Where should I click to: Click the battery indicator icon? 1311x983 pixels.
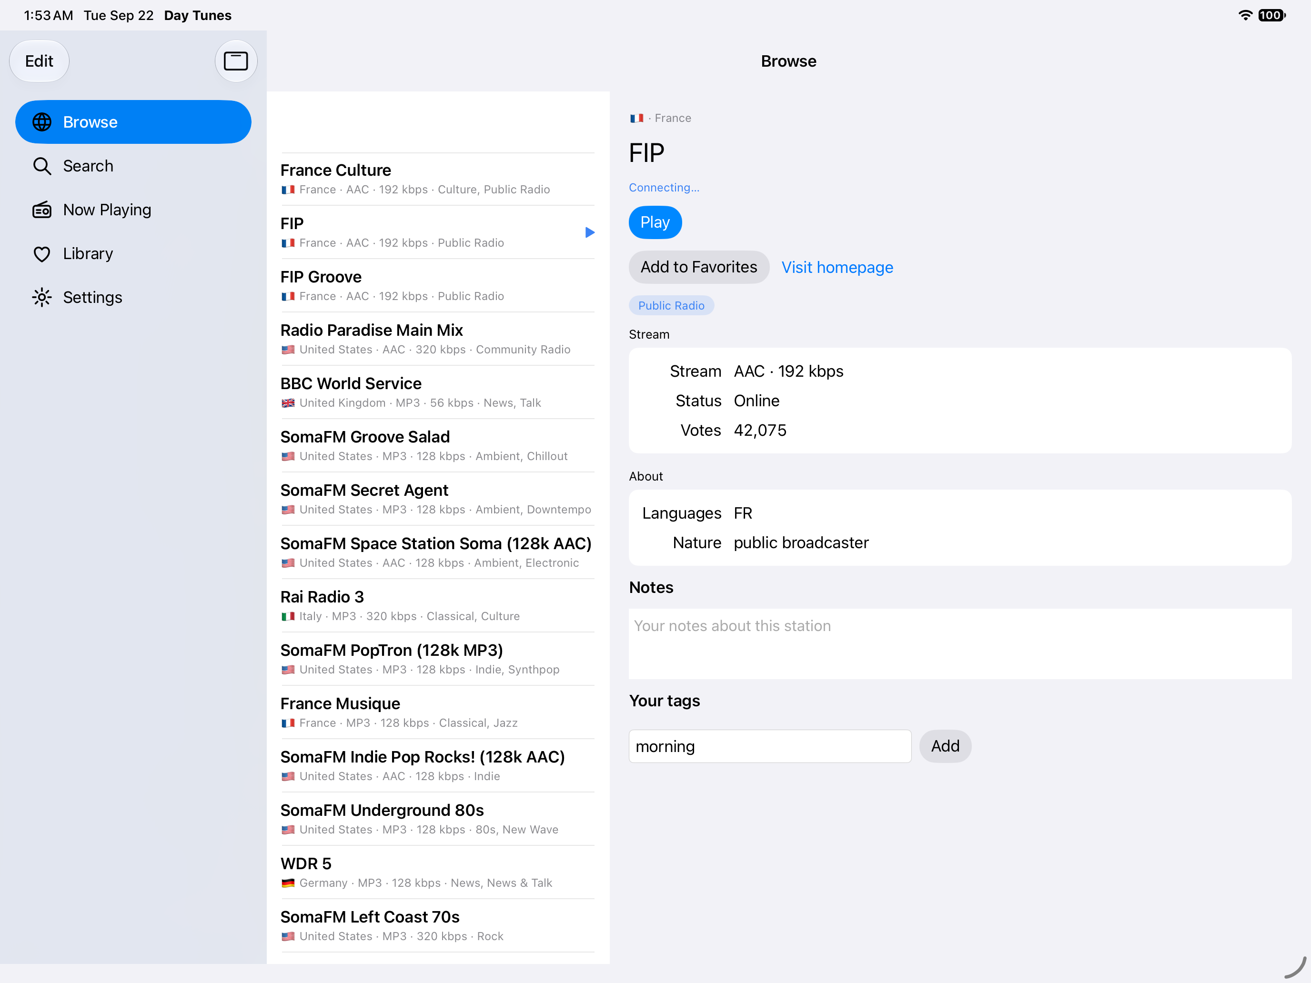[x=1271, y=15]
